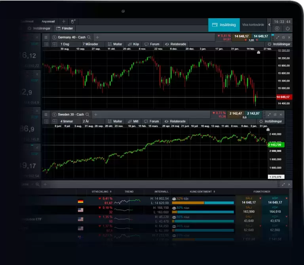Image resolution: width=304 pixels, height=265 pixels.
Task: Click Sweden 30 sell price 2 142,47
Action: [236, 114]
